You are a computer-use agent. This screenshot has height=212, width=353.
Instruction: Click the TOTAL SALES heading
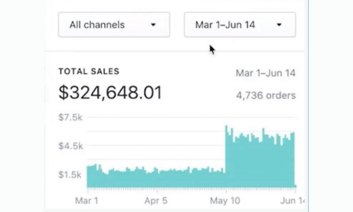(89, 72)
